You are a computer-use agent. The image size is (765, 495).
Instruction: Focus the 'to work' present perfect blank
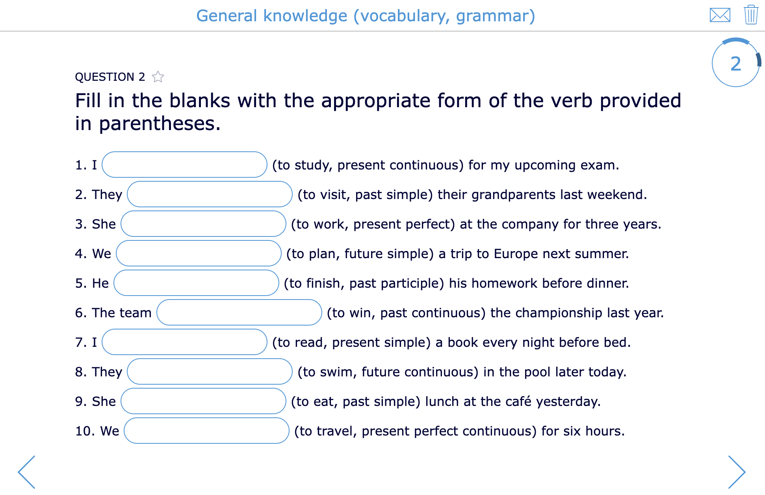click(203, 224)
